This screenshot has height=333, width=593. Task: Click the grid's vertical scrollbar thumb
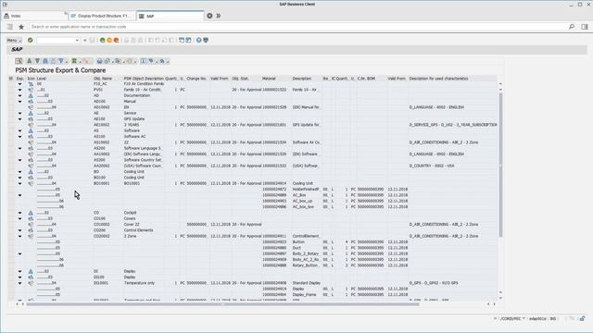[500, 165]
